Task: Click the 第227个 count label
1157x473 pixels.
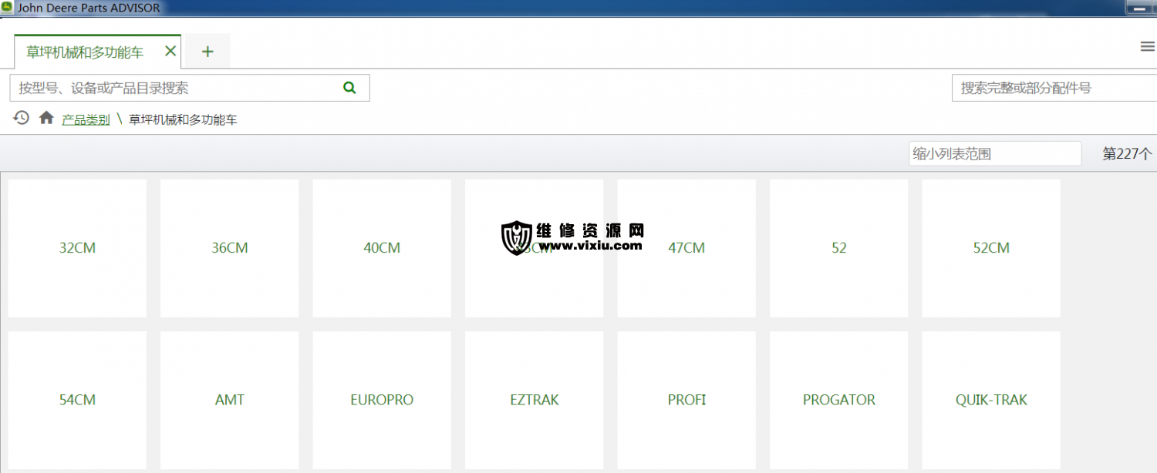Action: click(x=1127, y=153)
